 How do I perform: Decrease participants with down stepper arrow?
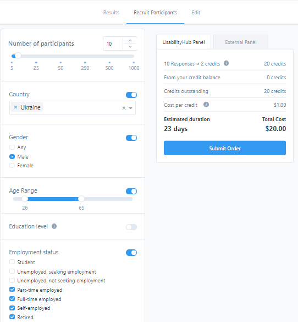click(130, 47)
